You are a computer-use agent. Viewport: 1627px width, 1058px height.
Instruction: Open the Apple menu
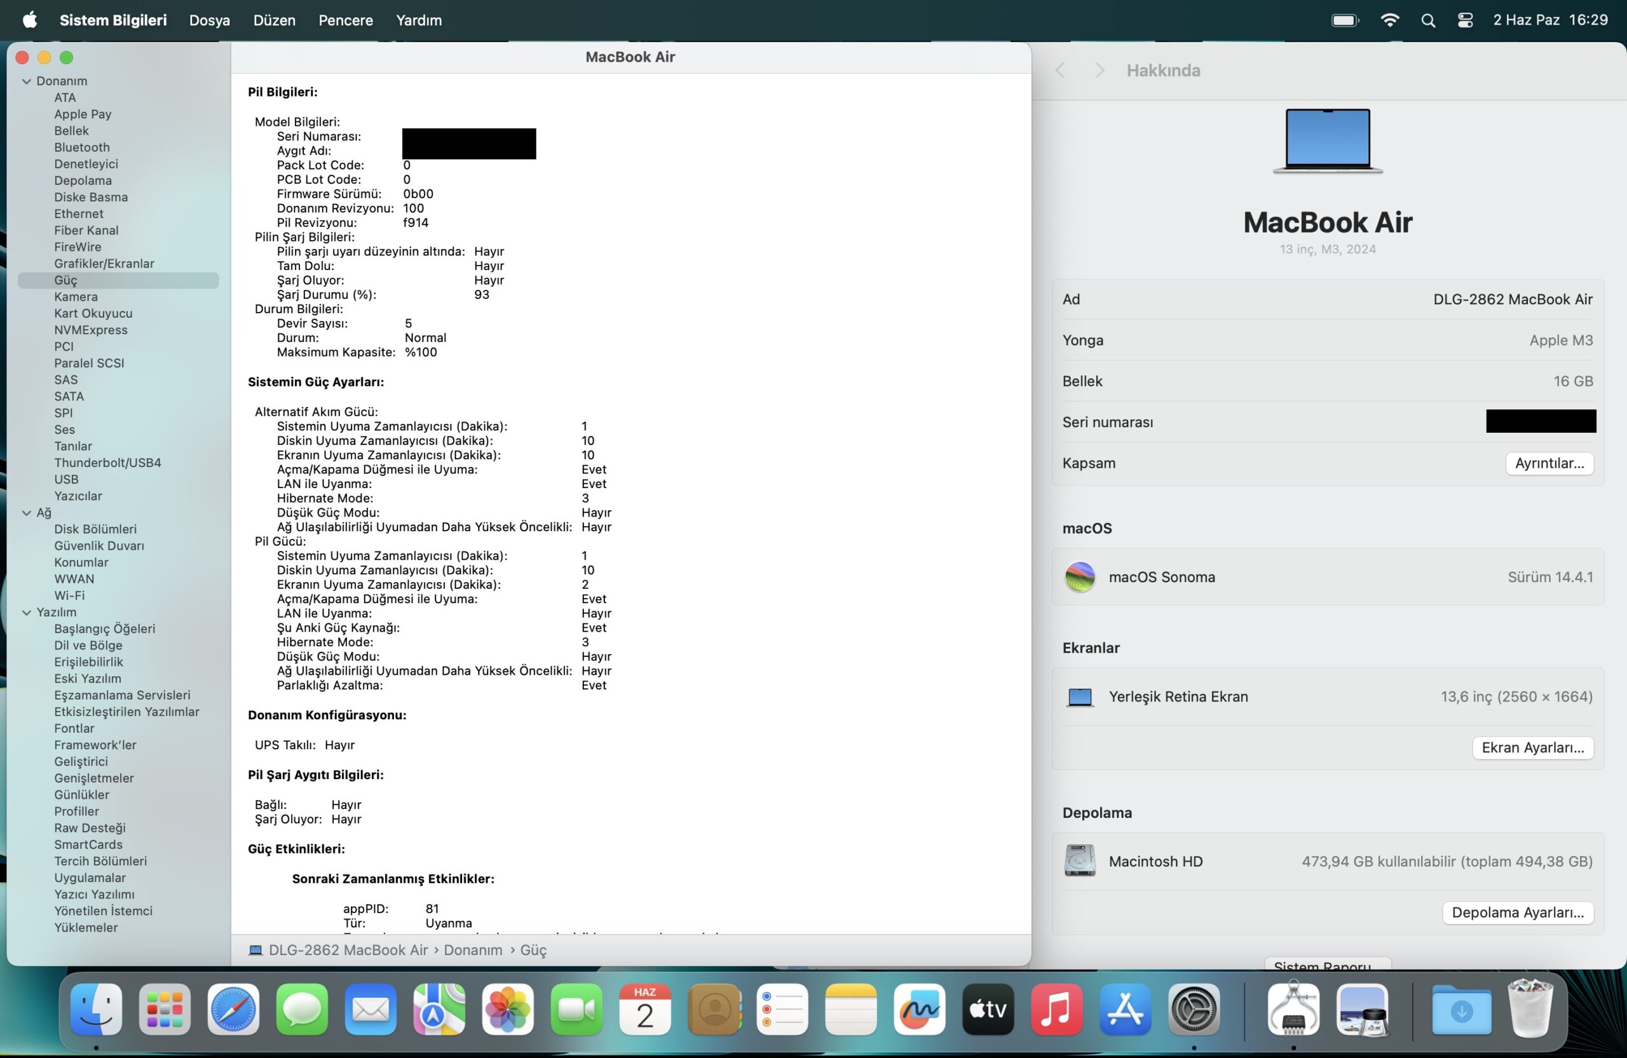pyautogui.click(x=29, y=20)
